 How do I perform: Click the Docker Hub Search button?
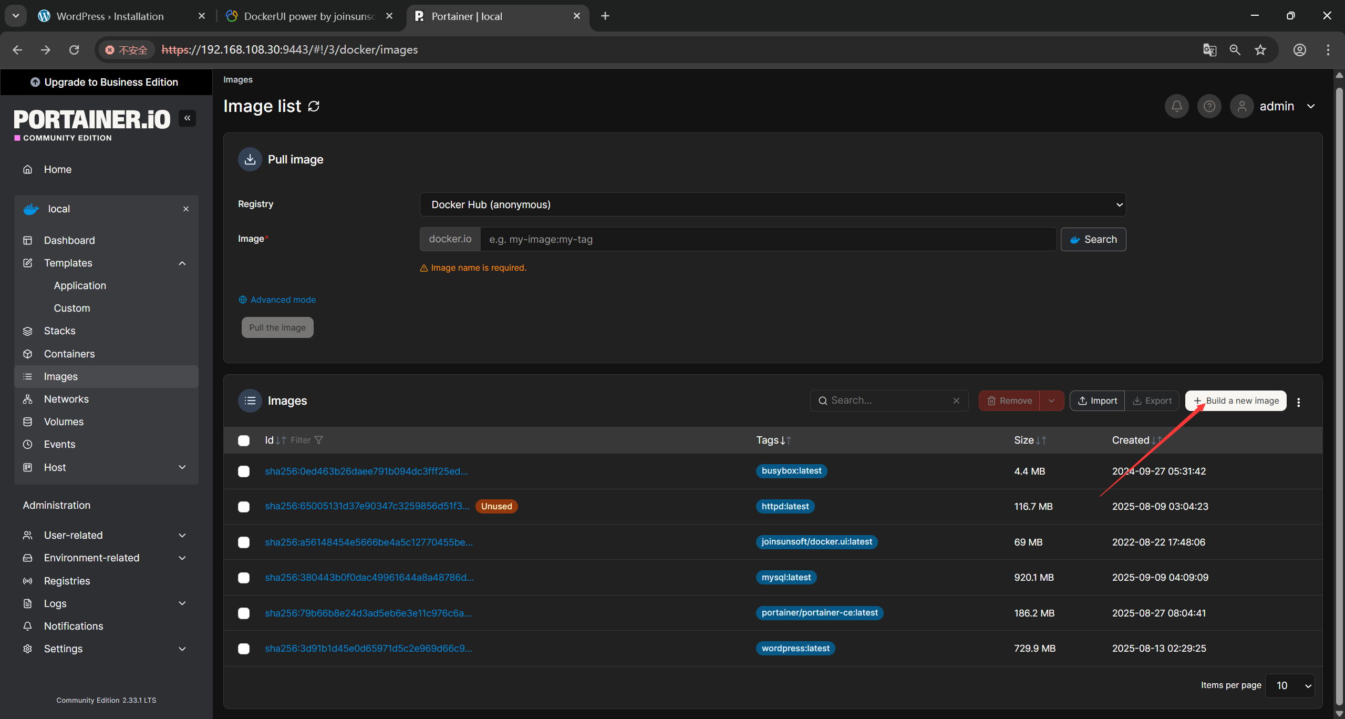tap(1093, 239)
